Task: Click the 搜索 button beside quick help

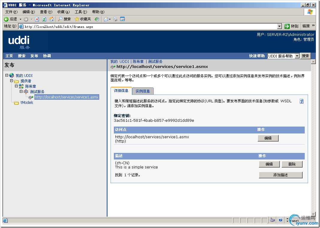Action: point(306,56)
